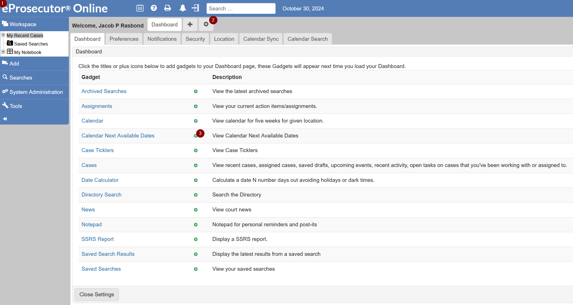
Task: Click the Calendar Search tab
Action: [308, 39]
